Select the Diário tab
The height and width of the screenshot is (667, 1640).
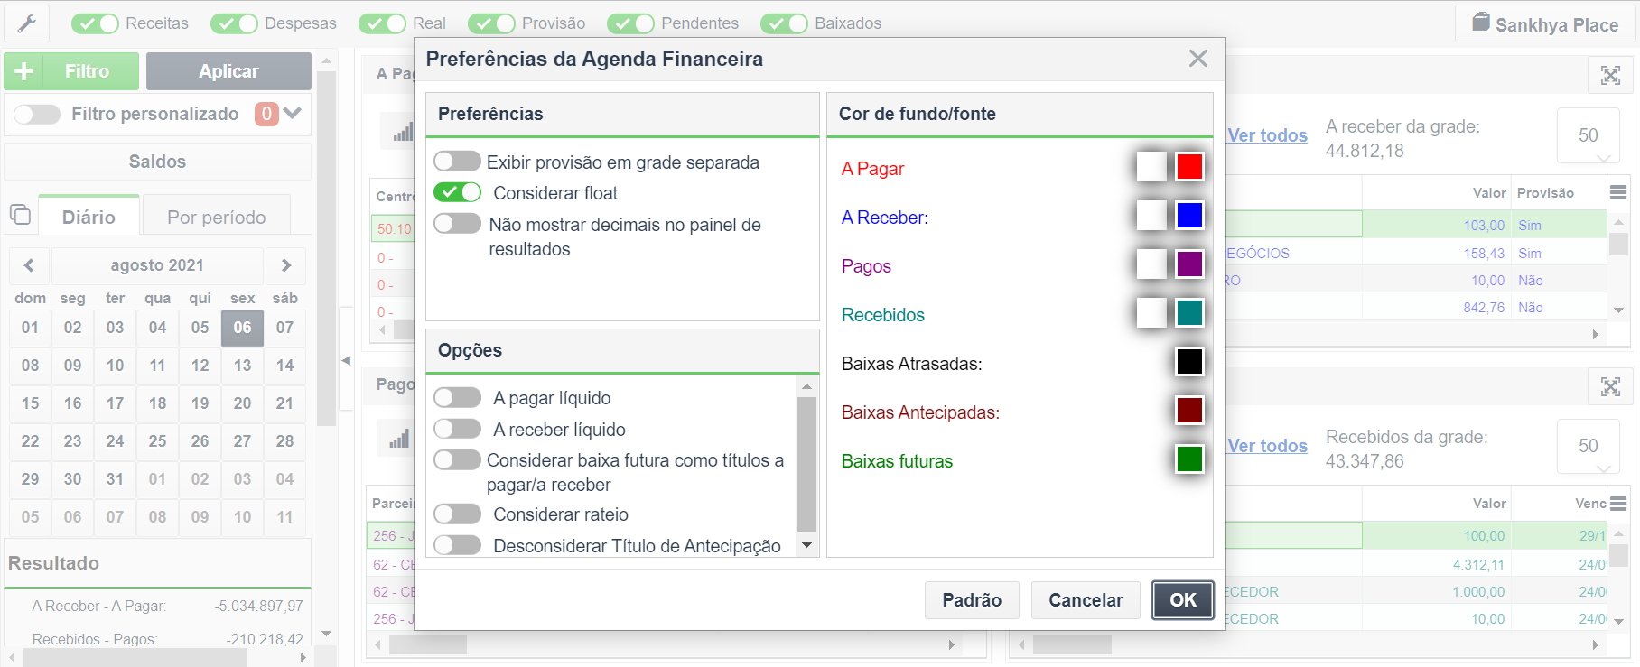point(89,217)
